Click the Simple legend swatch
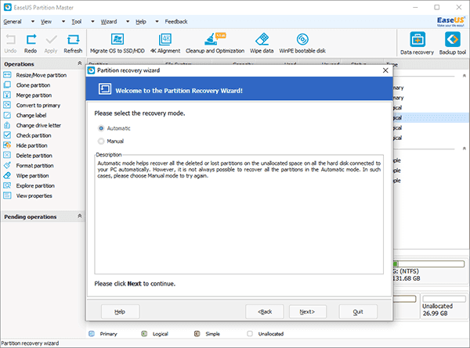The image size is (470, 348). [x=197, y=334]
